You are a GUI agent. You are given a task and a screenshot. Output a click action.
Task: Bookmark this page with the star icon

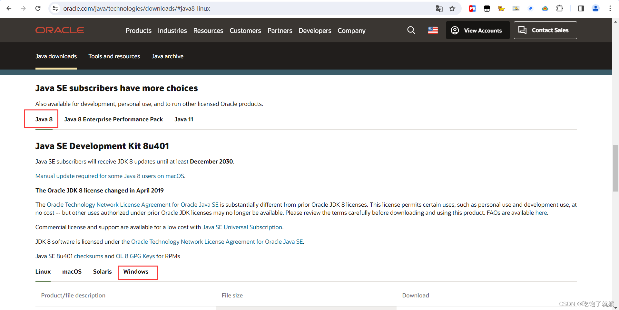tap(452, 8)
